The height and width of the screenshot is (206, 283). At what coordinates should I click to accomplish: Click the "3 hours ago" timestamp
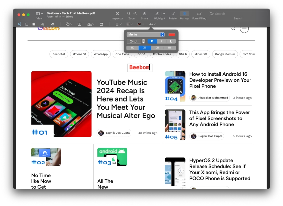[242, 98]
